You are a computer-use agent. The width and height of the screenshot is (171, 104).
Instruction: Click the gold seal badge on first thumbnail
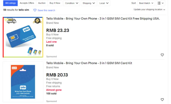point(37,21)
